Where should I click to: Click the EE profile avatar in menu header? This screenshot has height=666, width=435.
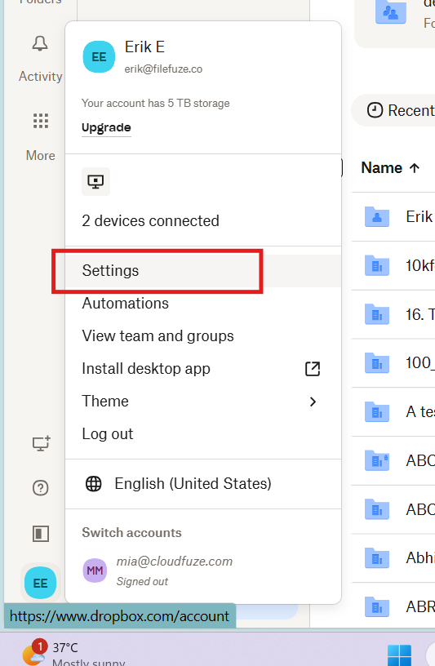99,57
